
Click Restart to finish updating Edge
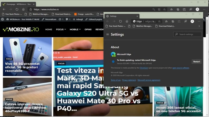(x=196, y=62)
